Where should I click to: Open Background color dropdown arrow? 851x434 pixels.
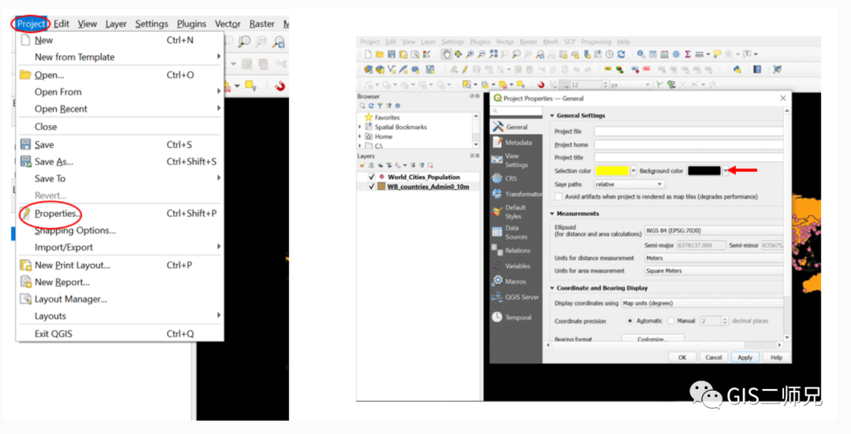pos(725,171)
